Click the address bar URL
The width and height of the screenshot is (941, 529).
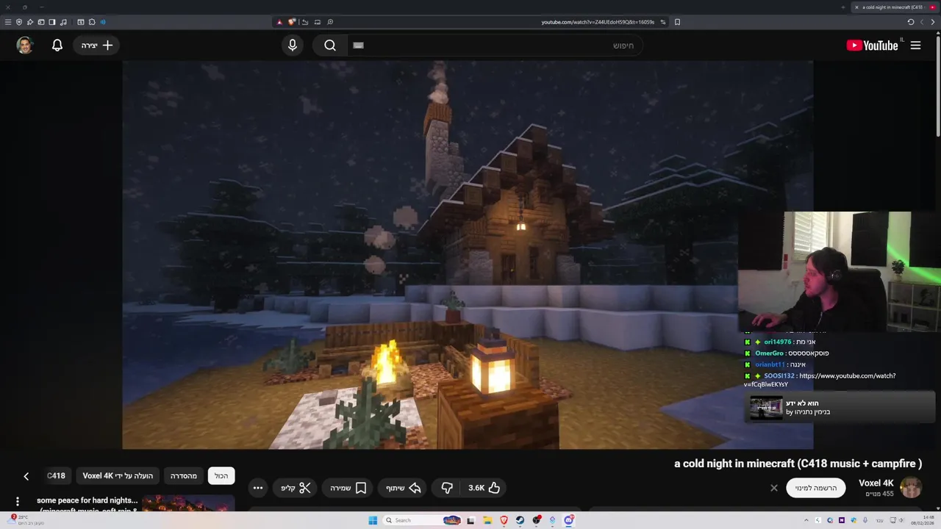[598, 22]
